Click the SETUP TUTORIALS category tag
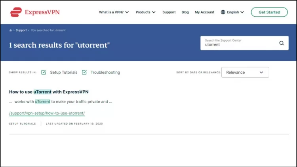This screenshot has width=297, height=167. (x=22, y=124)
